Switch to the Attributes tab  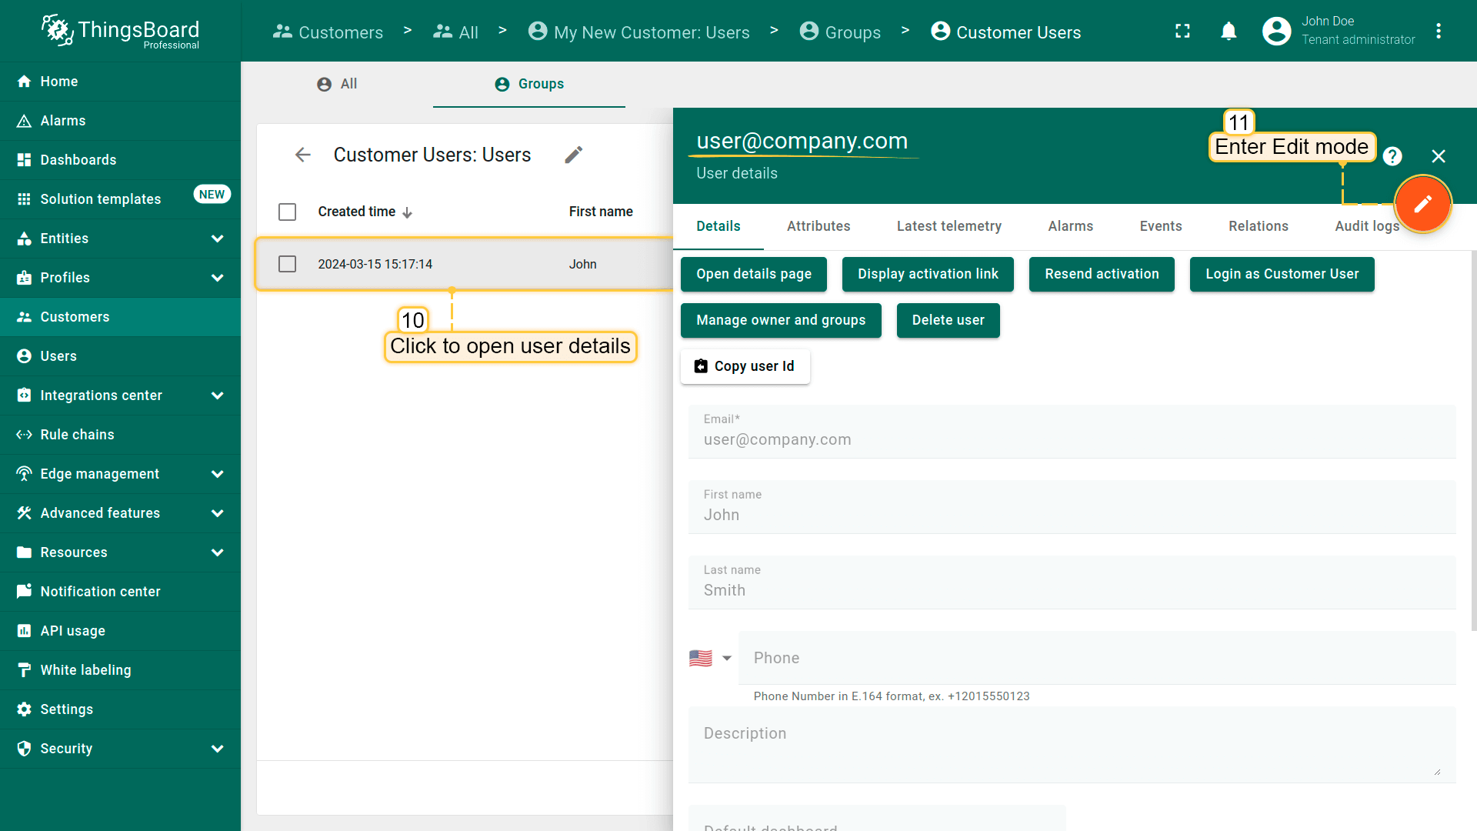click(x=818, y=226)
